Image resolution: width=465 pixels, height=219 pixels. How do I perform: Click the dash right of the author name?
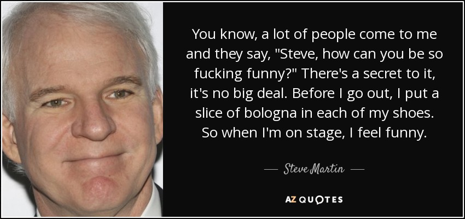[357, 170]
